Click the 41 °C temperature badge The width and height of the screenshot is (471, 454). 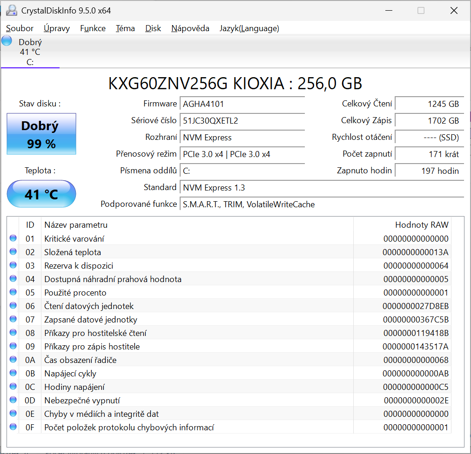[x=41, y=194]
